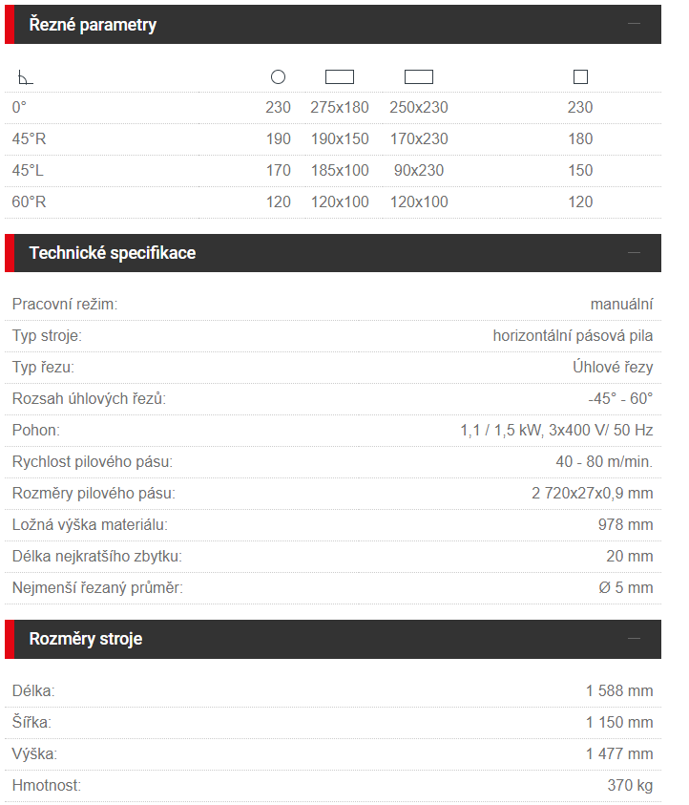This screenshot has width=689, height=805.
Task: Click the square profile icon
Action: [580, 77]
